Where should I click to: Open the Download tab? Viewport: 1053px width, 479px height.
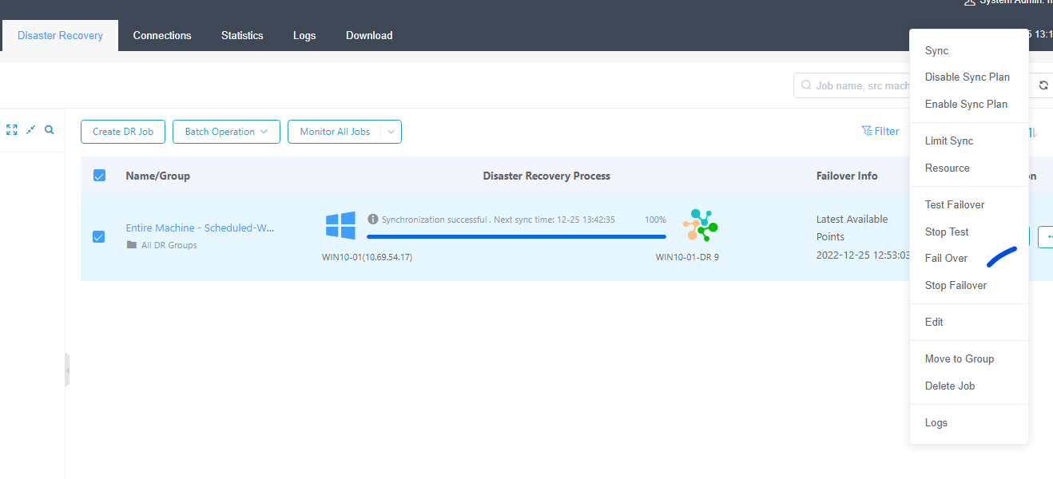click(x=369, y=35)
